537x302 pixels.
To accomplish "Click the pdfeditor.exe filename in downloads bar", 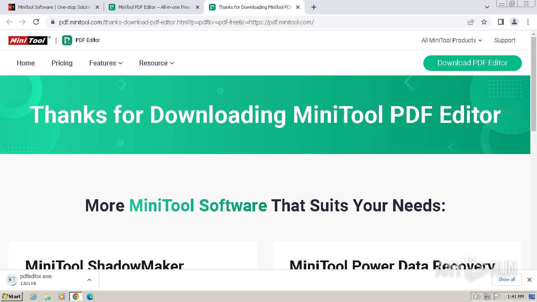I will click(x=36, y=276).
